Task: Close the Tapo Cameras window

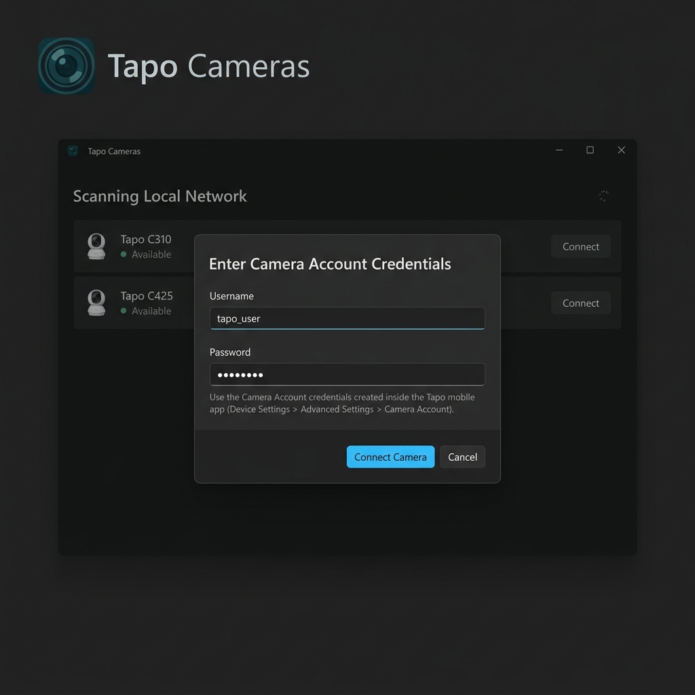Action: [x=622, y=150]
